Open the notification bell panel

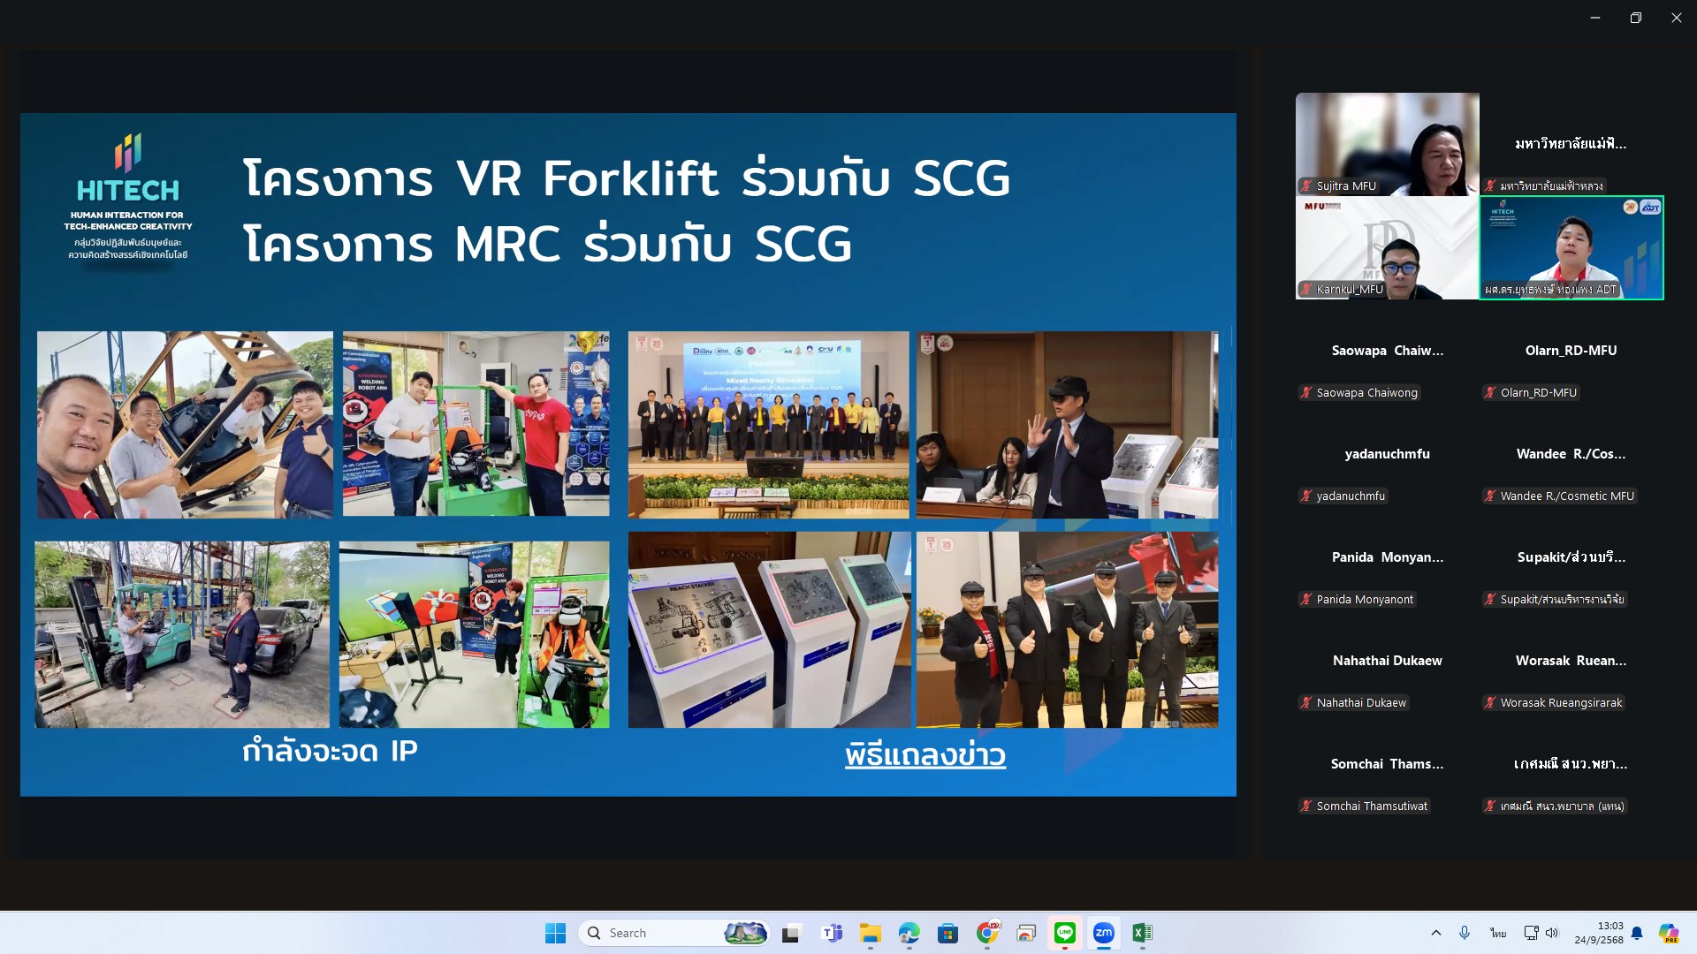[1637, 933]
